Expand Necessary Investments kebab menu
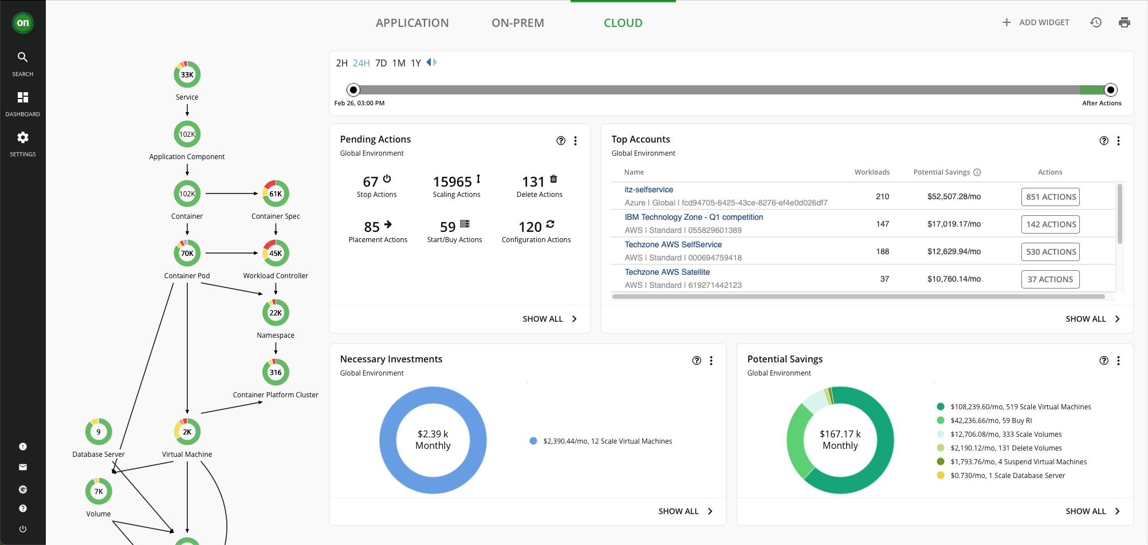Viewport: 1148px width, 545px height. coord(711,361)
